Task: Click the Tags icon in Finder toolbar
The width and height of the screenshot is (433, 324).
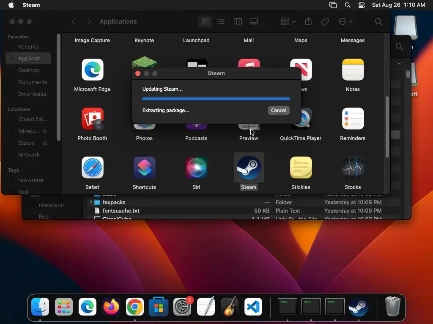Action: (x=325, y=22)
